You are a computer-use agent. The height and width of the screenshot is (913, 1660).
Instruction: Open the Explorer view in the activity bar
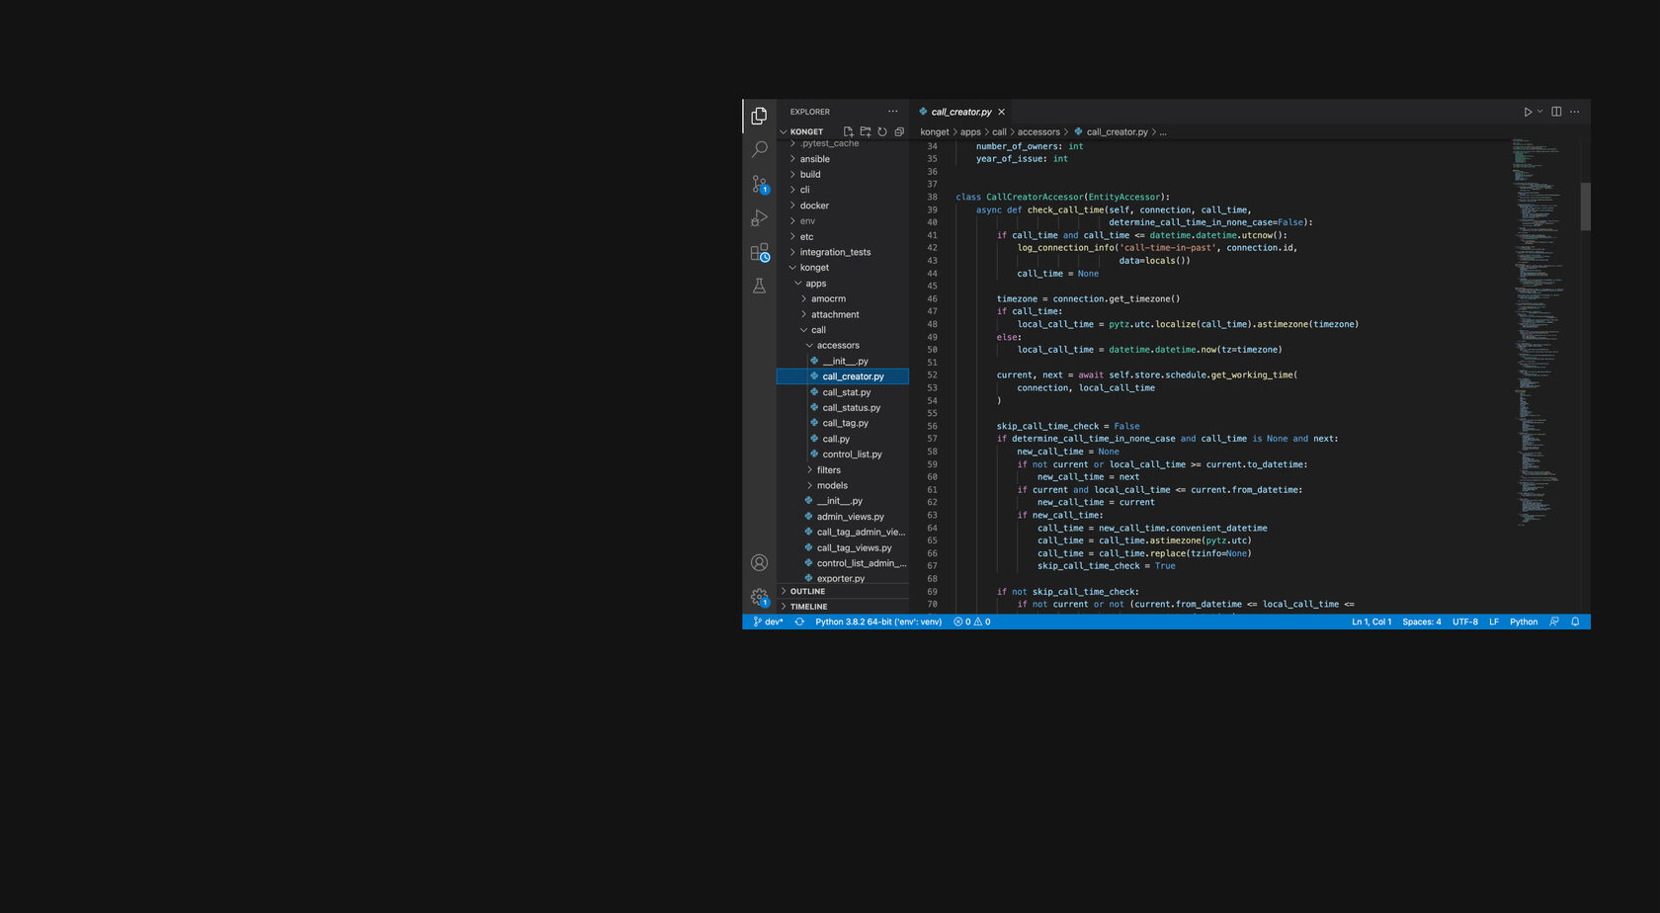coord(759,116)
